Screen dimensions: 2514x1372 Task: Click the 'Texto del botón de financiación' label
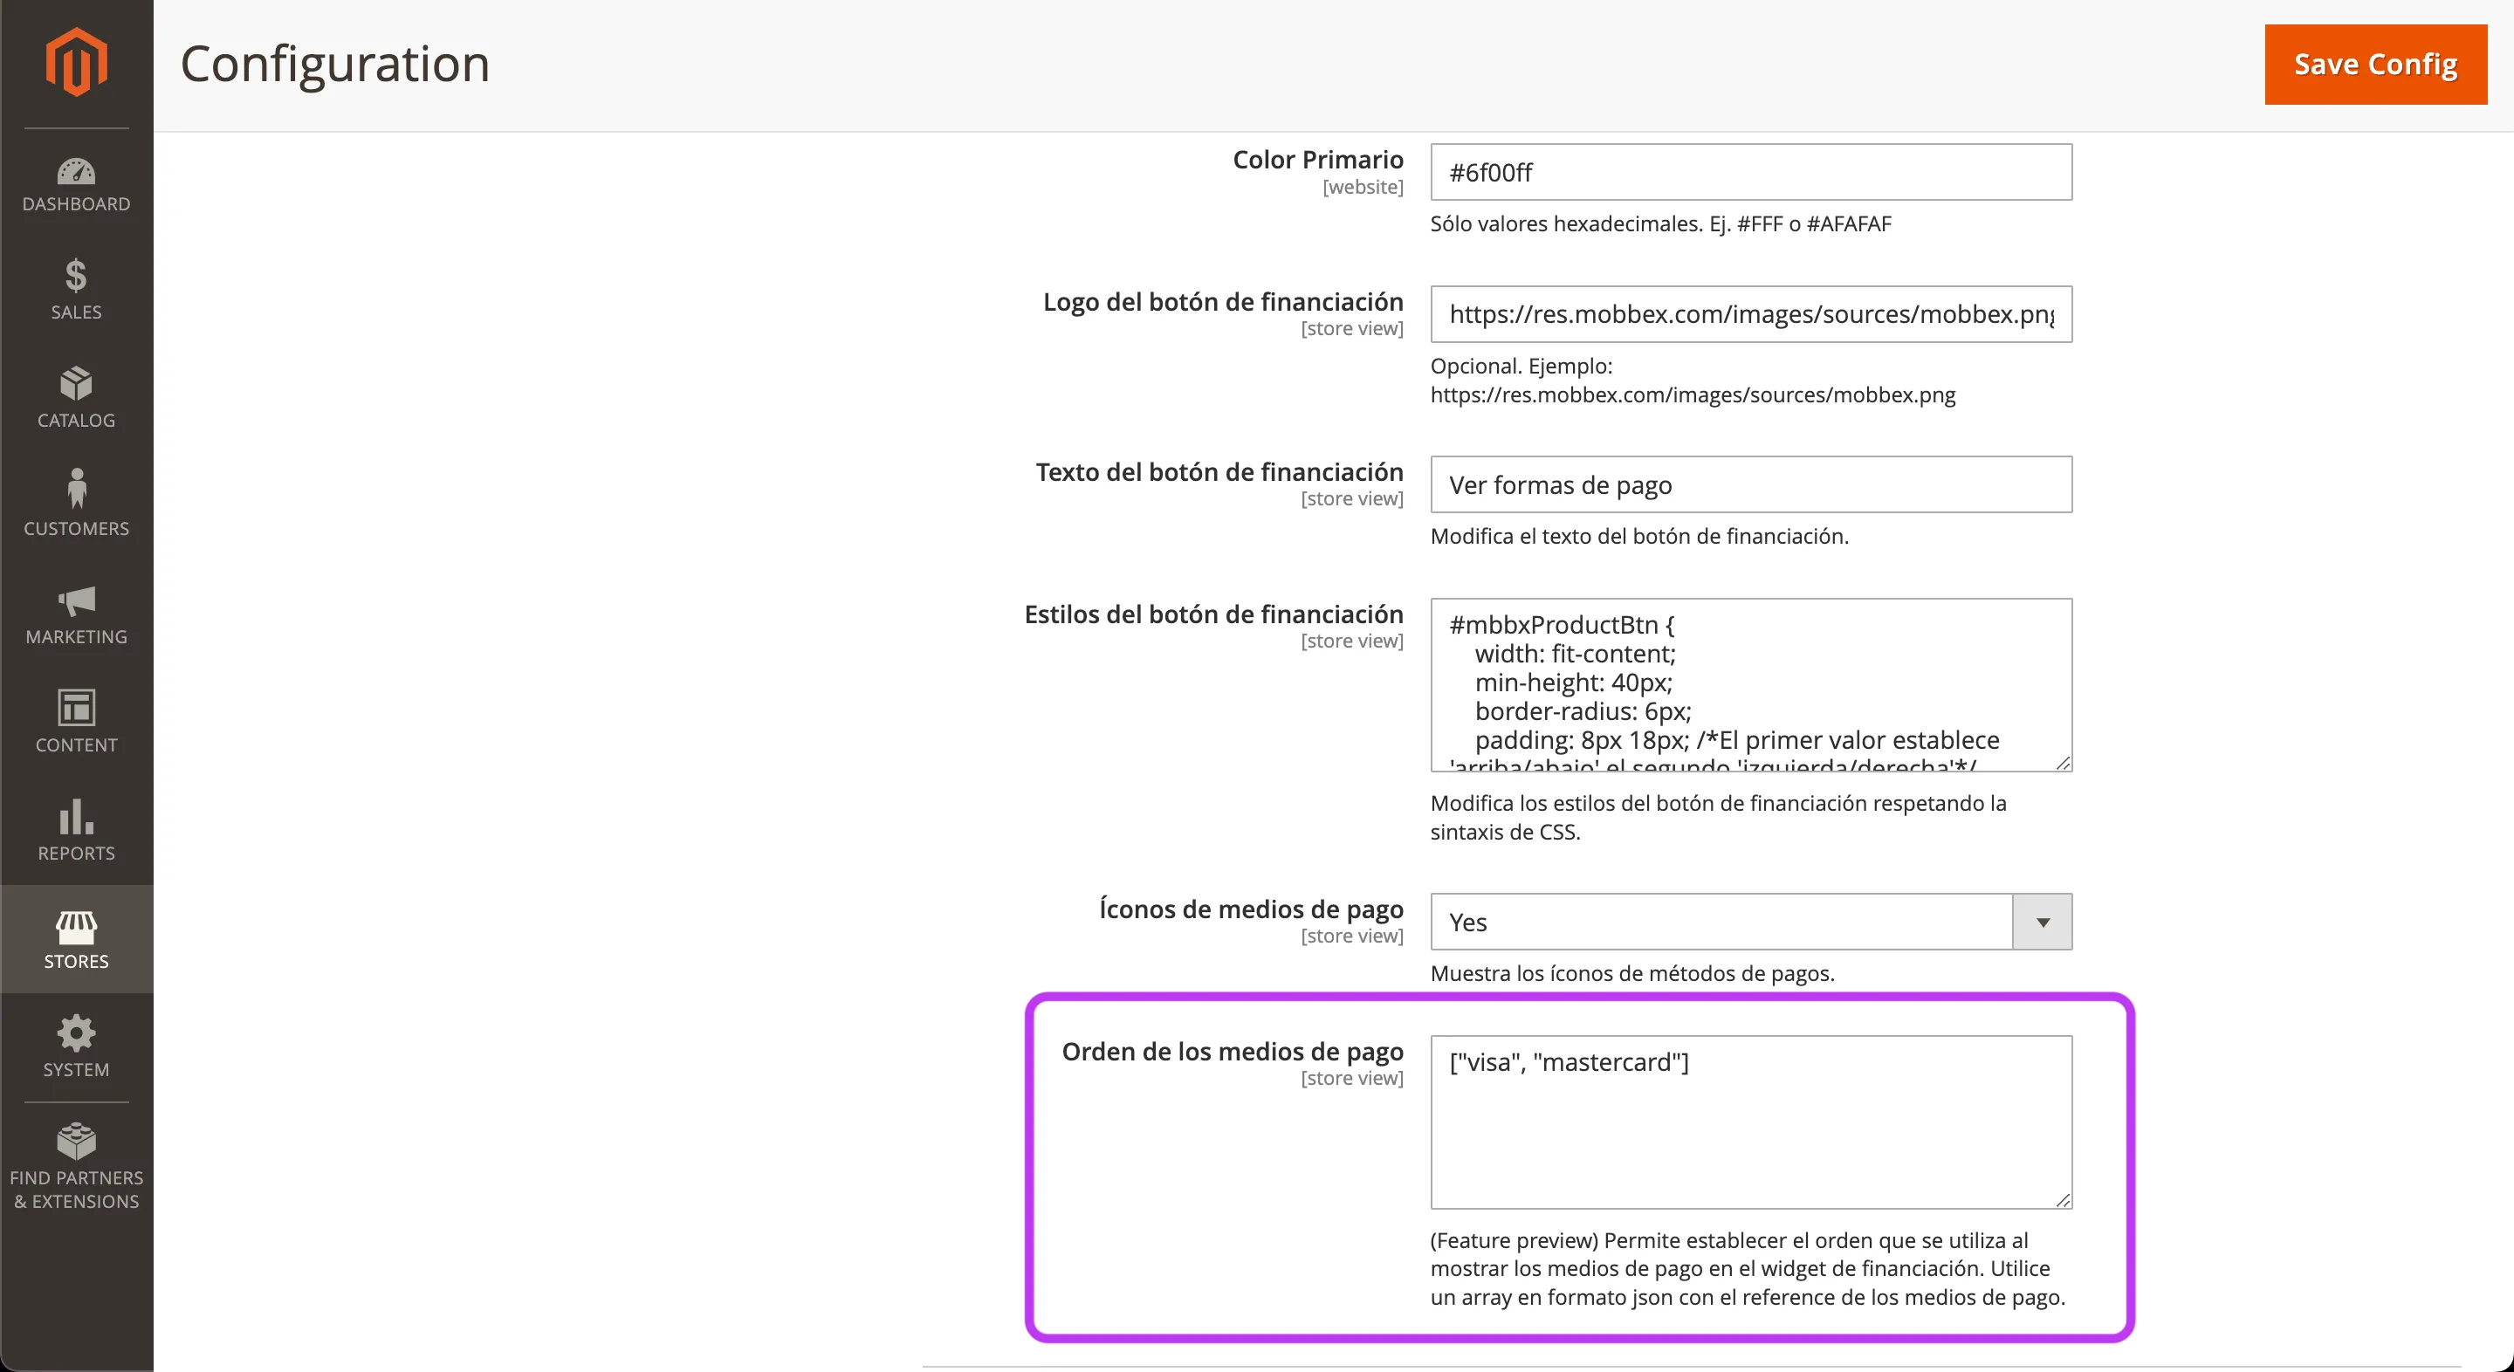(1219, 471)
